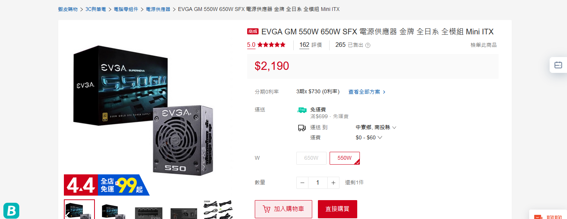Go to 電源供應器 breadcrumb
The width and height of the screenshot is (567, 219).
(x=158, y=9)
